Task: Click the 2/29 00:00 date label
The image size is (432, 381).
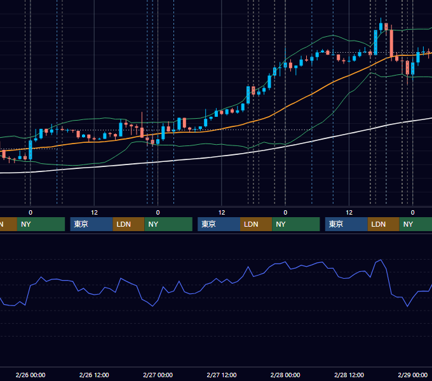Action: point(413,375)
